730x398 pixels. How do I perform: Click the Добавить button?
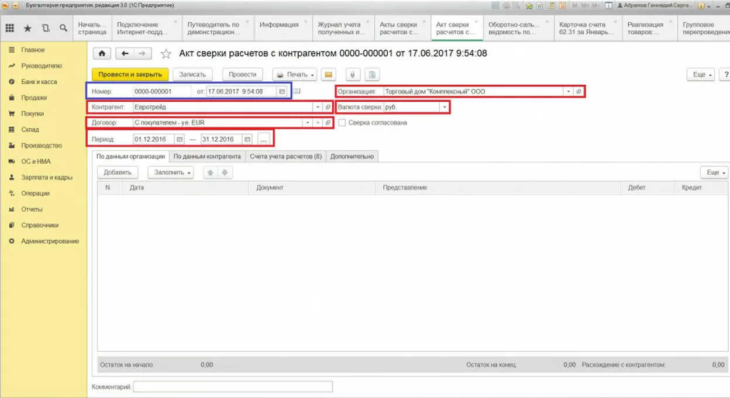pyautogui.click(x=117, y=172)
